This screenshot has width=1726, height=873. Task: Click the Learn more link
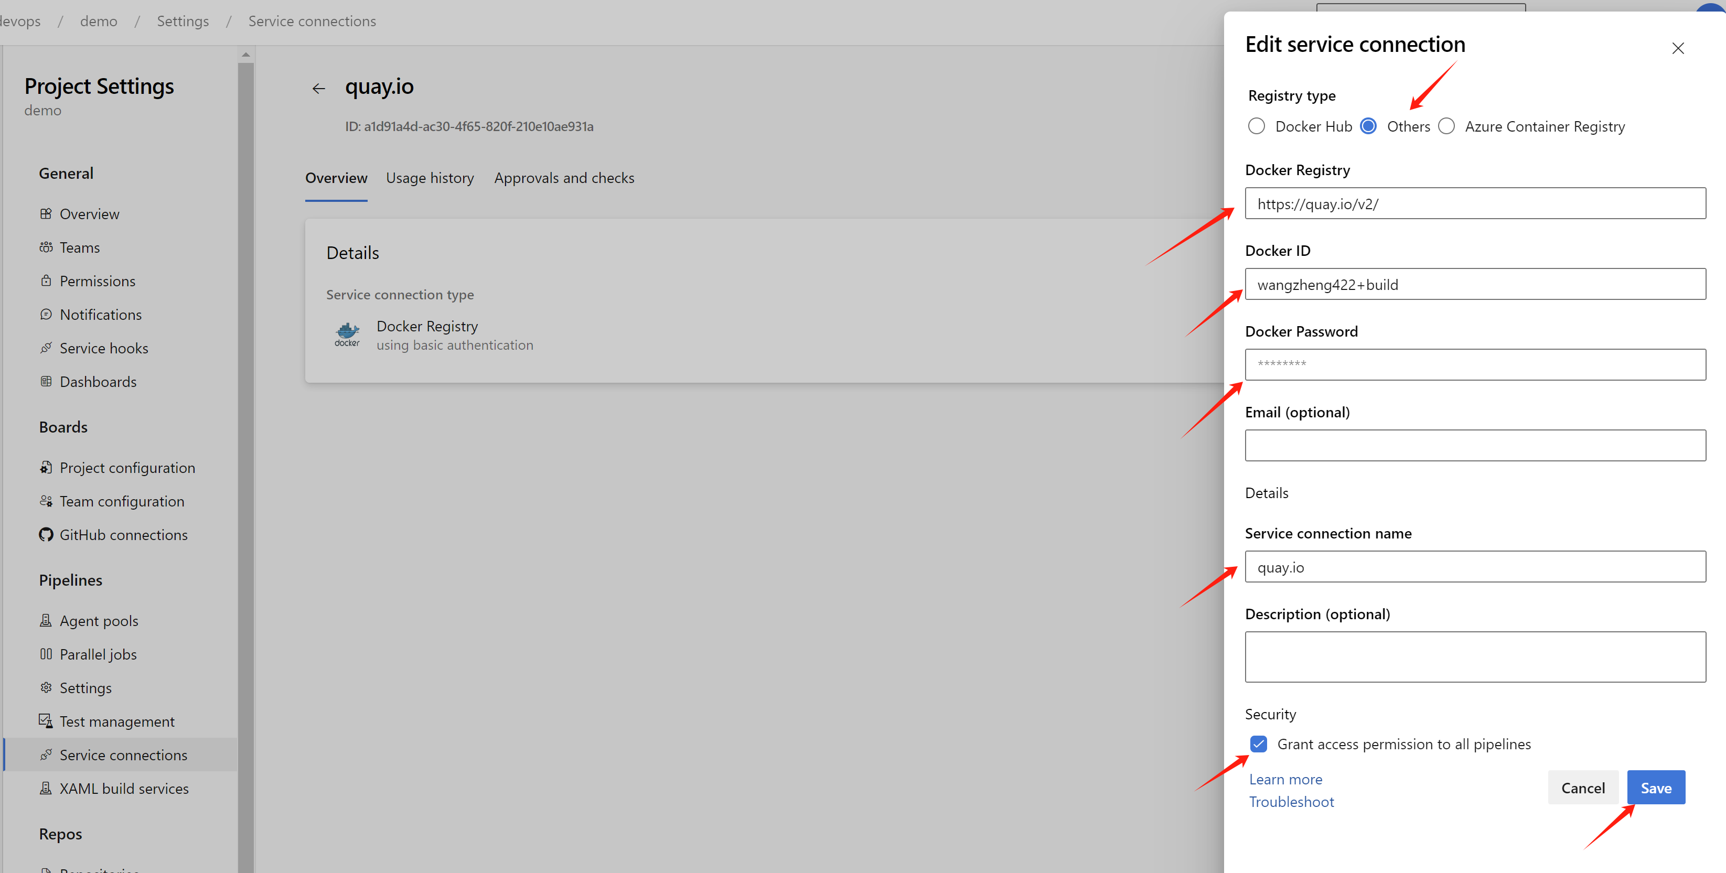coord(1285,779)
